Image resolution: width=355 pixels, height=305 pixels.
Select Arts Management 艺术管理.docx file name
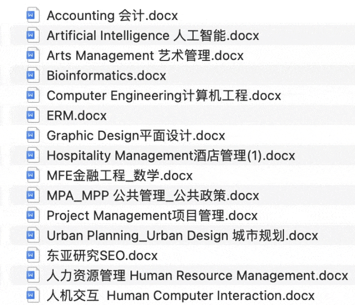[145, 55]
